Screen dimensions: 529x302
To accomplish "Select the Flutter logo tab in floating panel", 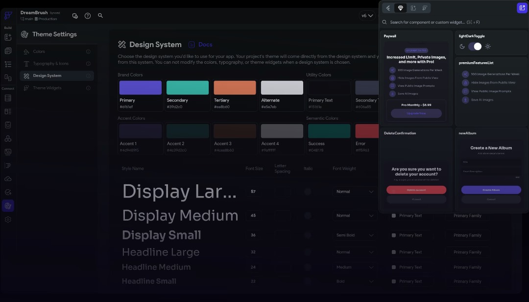I will point(388,8).
